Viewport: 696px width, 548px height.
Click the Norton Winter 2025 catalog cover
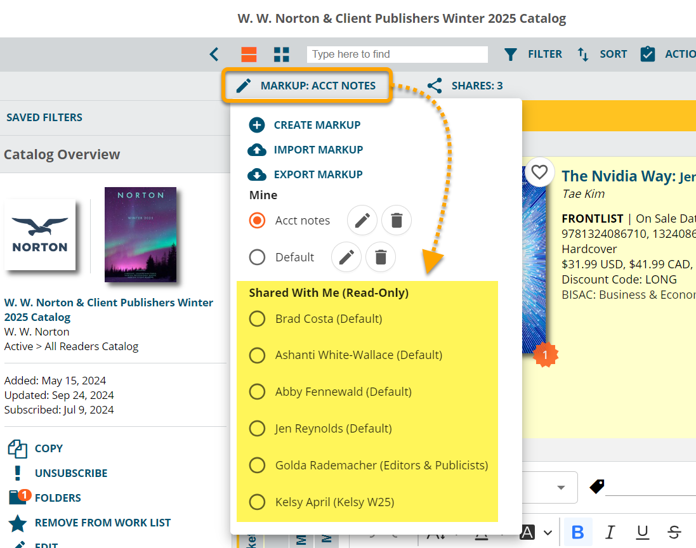tap(140, 234)
